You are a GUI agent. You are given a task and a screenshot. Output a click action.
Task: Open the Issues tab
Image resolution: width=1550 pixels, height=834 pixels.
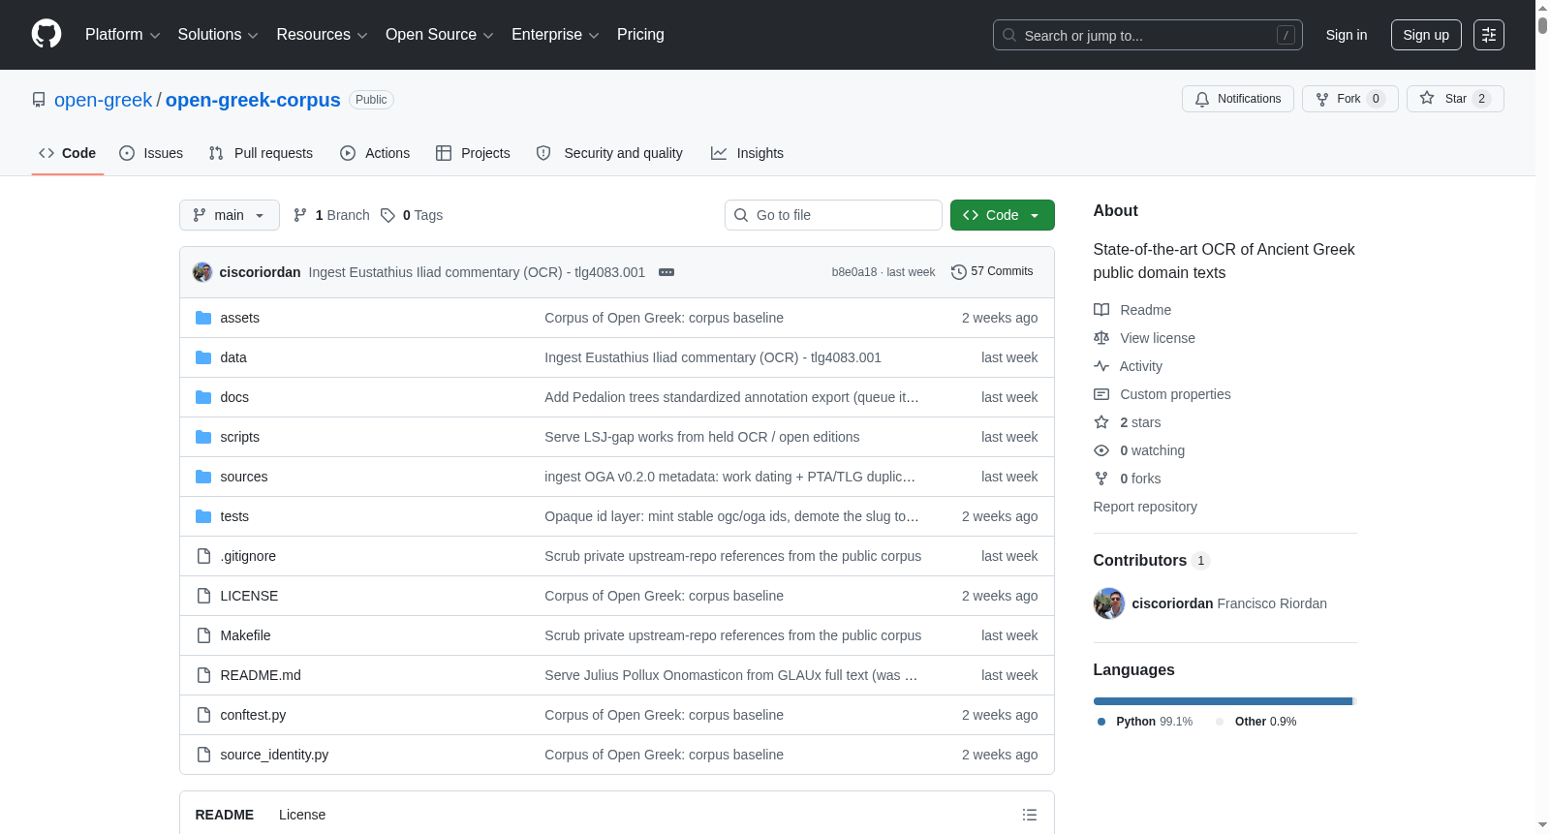[151, 153]
